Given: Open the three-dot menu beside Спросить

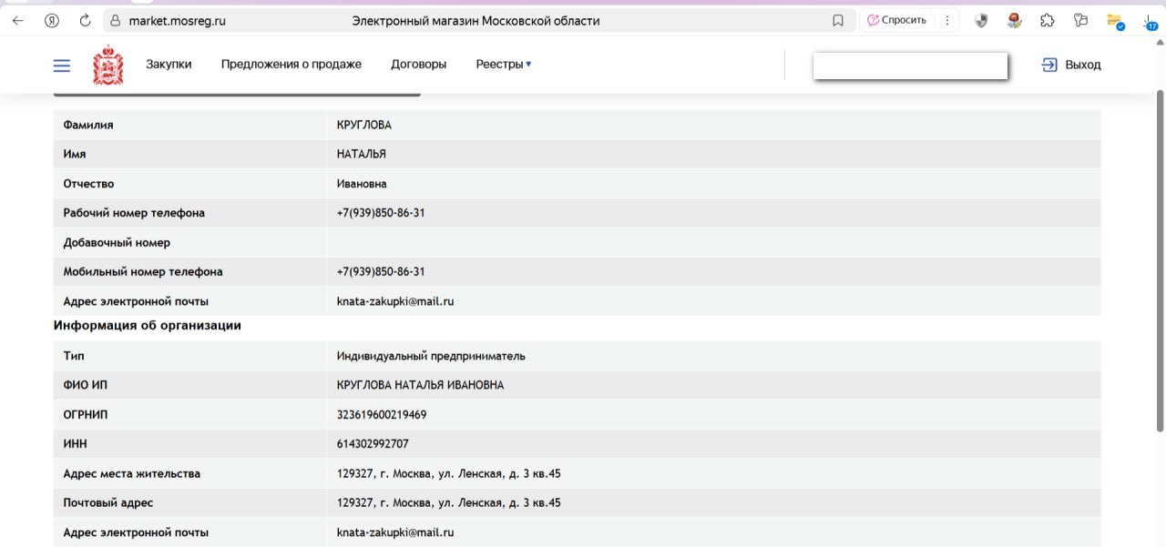Looking at the screenshot, I should pos(947,20).
